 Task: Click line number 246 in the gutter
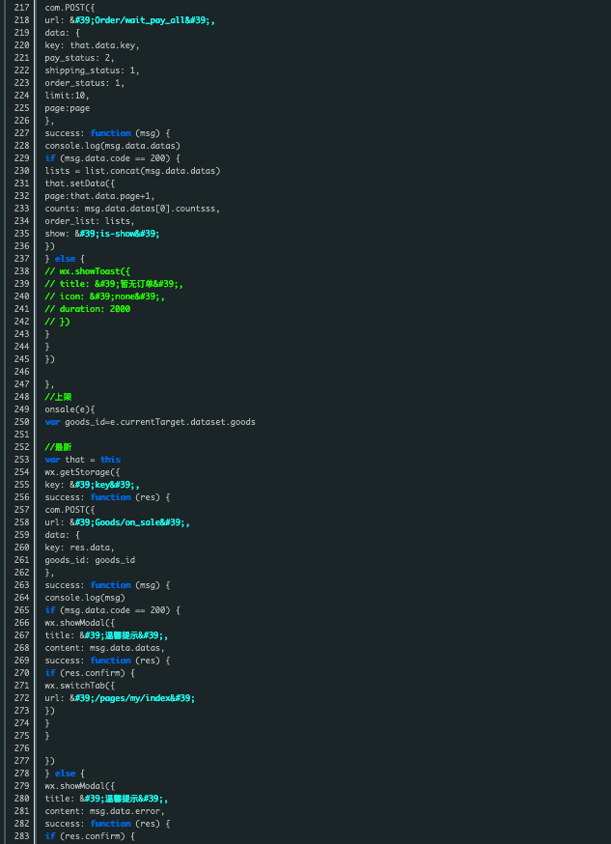coord(21,372)
